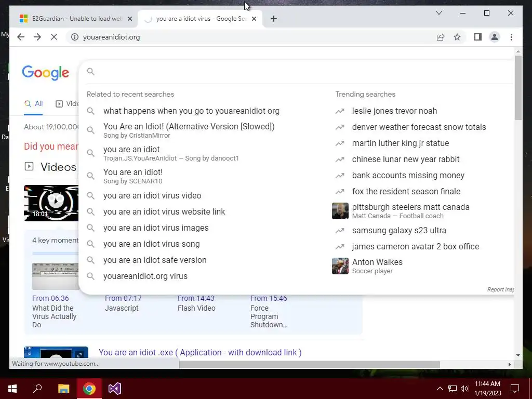
Task: Open the Chrome side panel icon
Action: click(478, 37)
